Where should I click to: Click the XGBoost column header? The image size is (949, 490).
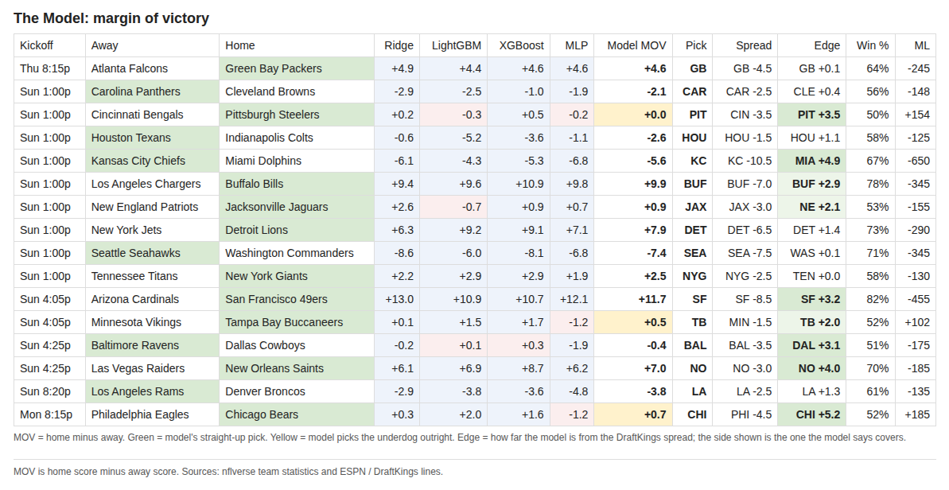pyautogui.click(x=518, y=45)
